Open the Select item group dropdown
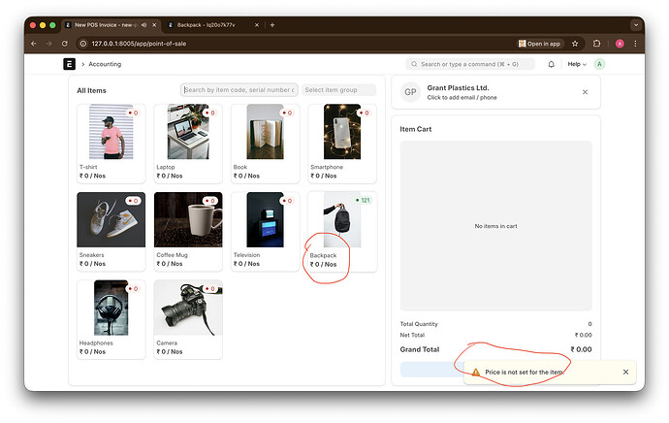The width and height of the screenshot is (669, 423). [x=338, y=90]
